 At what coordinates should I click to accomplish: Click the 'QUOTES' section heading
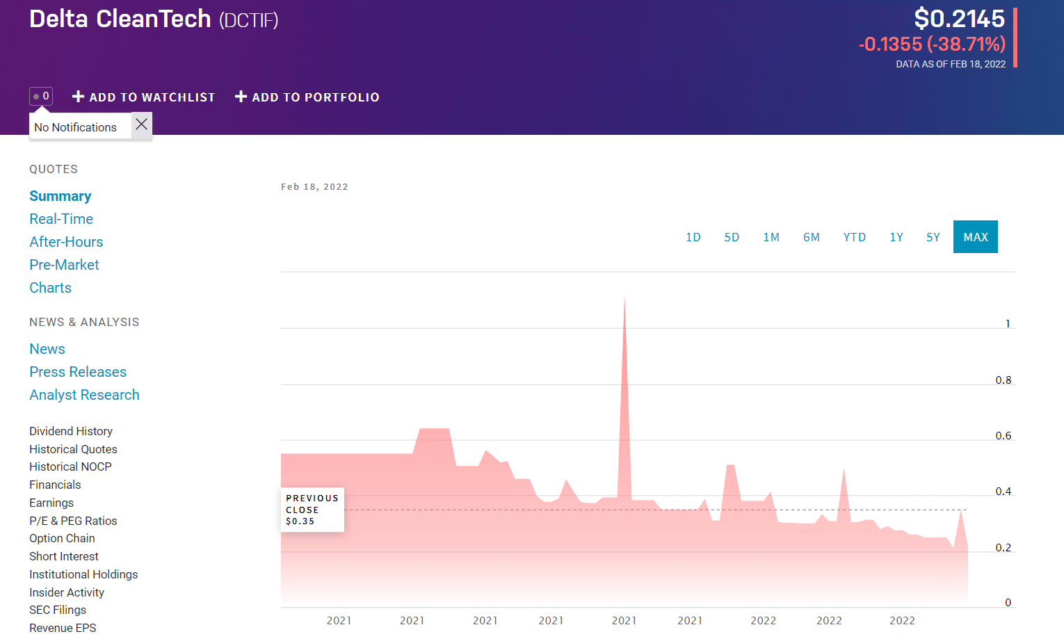coord(54,169)
